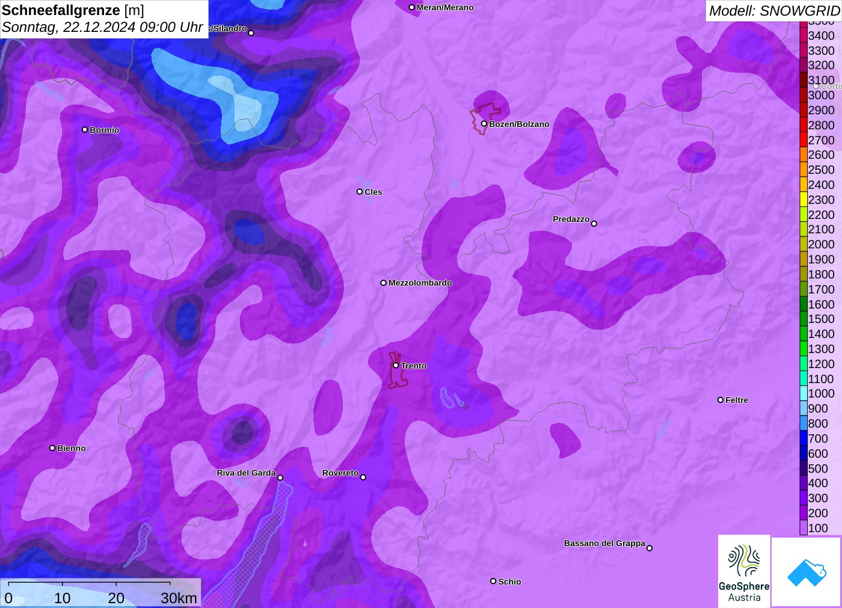Viewport: 842px width, 608px height.
Task: Click the legend value 3300
Action: [821, 51]
